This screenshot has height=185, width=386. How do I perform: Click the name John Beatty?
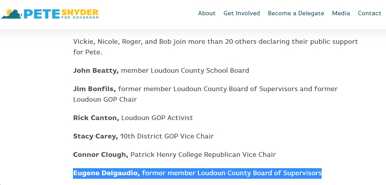pos(96,71)
